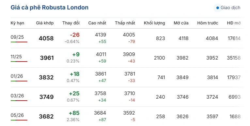
Task: Select the 09/25 contract term
Action: click(x=17, y=37)
